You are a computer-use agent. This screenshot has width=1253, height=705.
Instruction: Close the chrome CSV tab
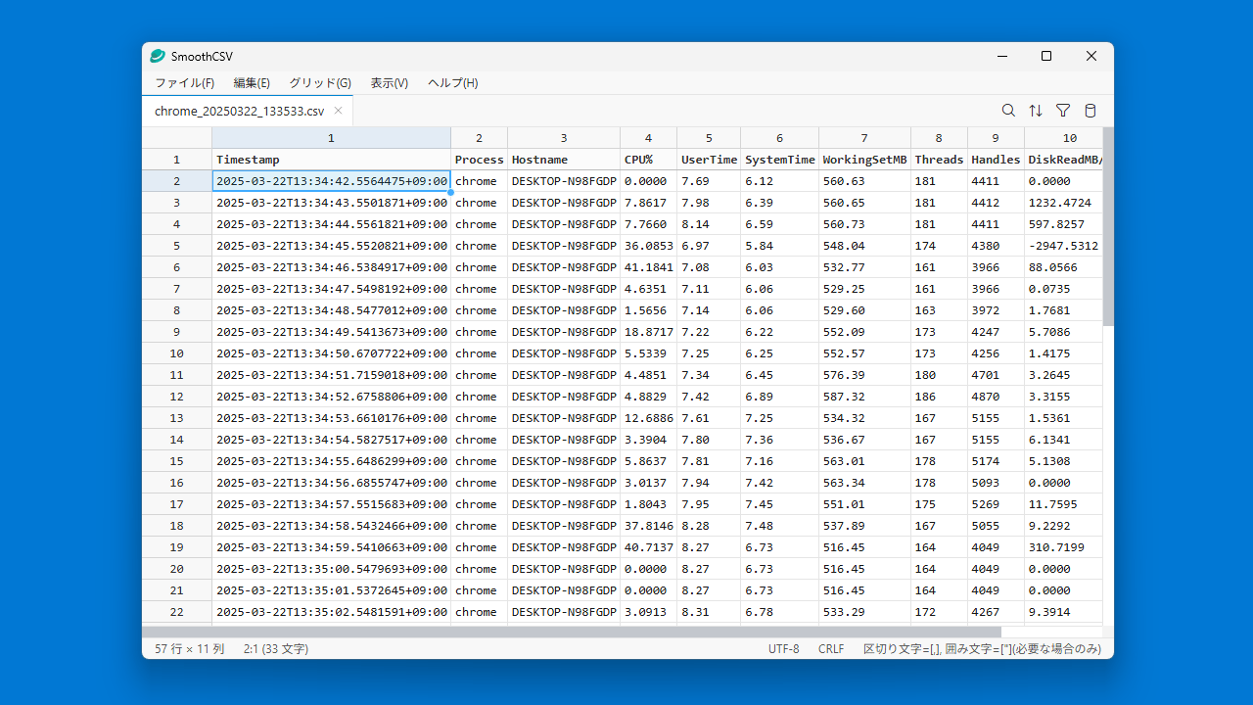click(338, 111)
